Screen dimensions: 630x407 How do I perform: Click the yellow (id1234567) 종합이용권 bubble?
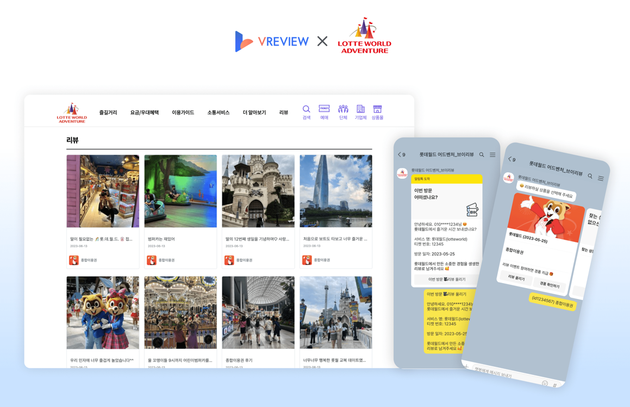(552, 302)
